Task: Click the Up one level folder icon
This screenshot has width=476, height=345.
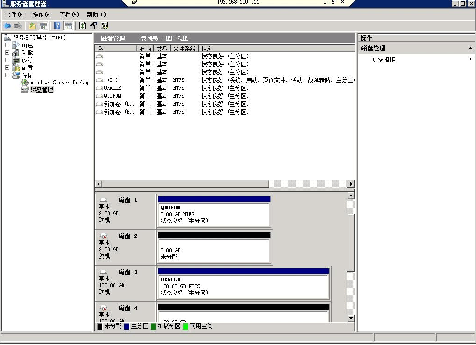Action: (32, 26)
